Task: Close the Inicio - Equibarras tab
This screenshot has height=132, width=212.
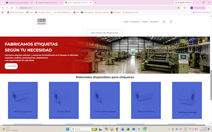Action: click(91, 2)
